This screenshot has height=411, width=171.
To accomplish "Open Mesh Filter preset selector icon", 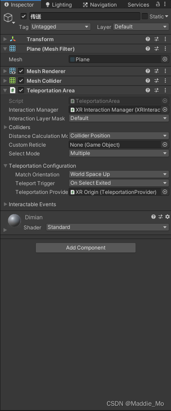I will tap(157, 49).
